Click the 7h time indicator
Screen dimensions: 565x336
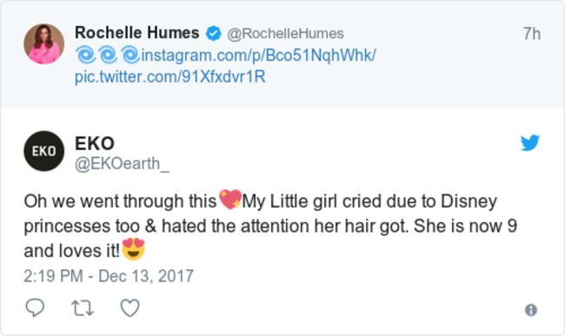[532, 34]
